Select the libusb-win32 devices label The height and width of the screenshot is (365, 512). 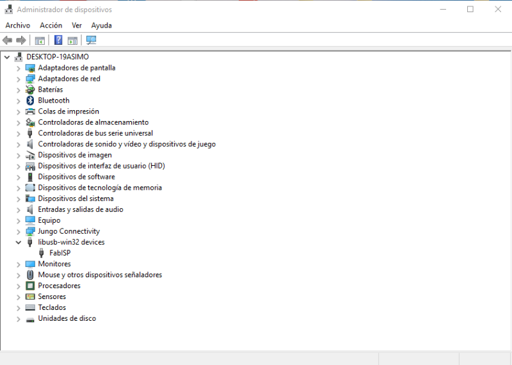[71, 242]
